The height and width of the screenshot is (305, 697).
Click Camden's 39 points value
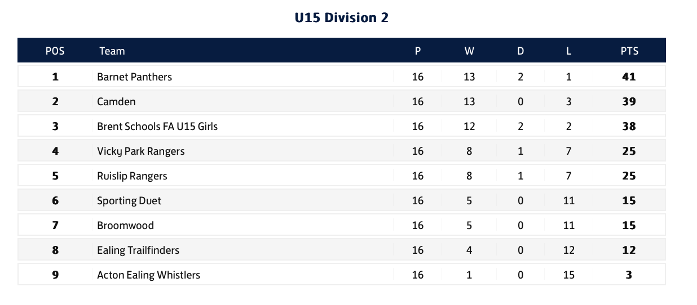(629, 101)
